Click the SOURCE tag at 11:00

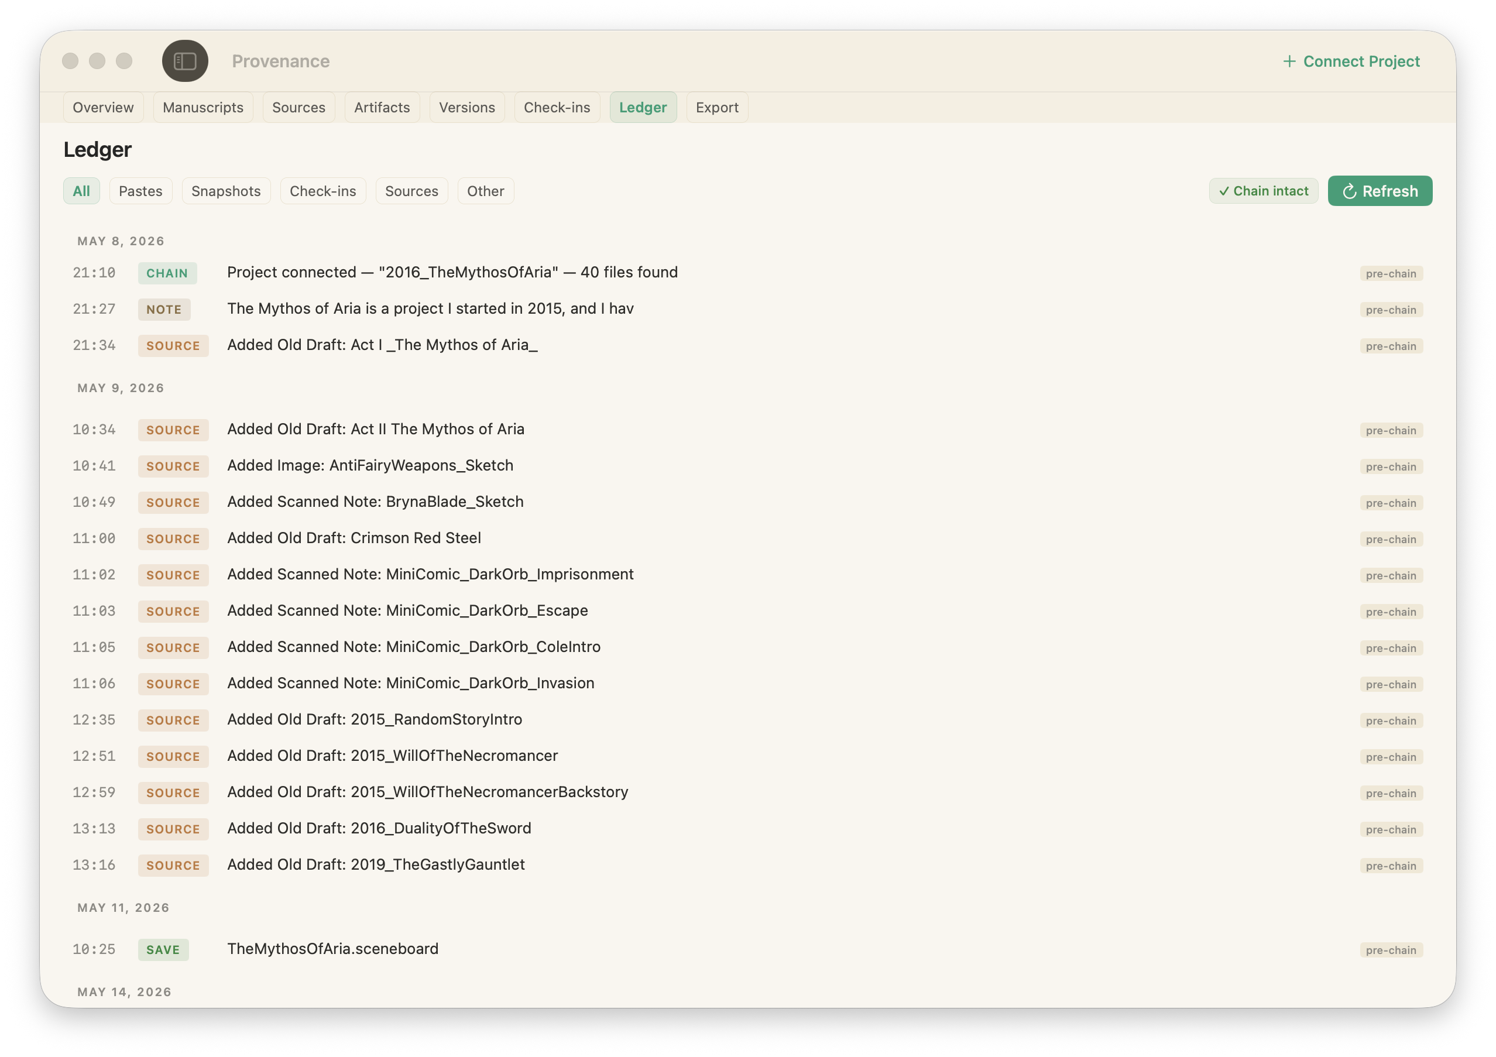pos(173,540)
